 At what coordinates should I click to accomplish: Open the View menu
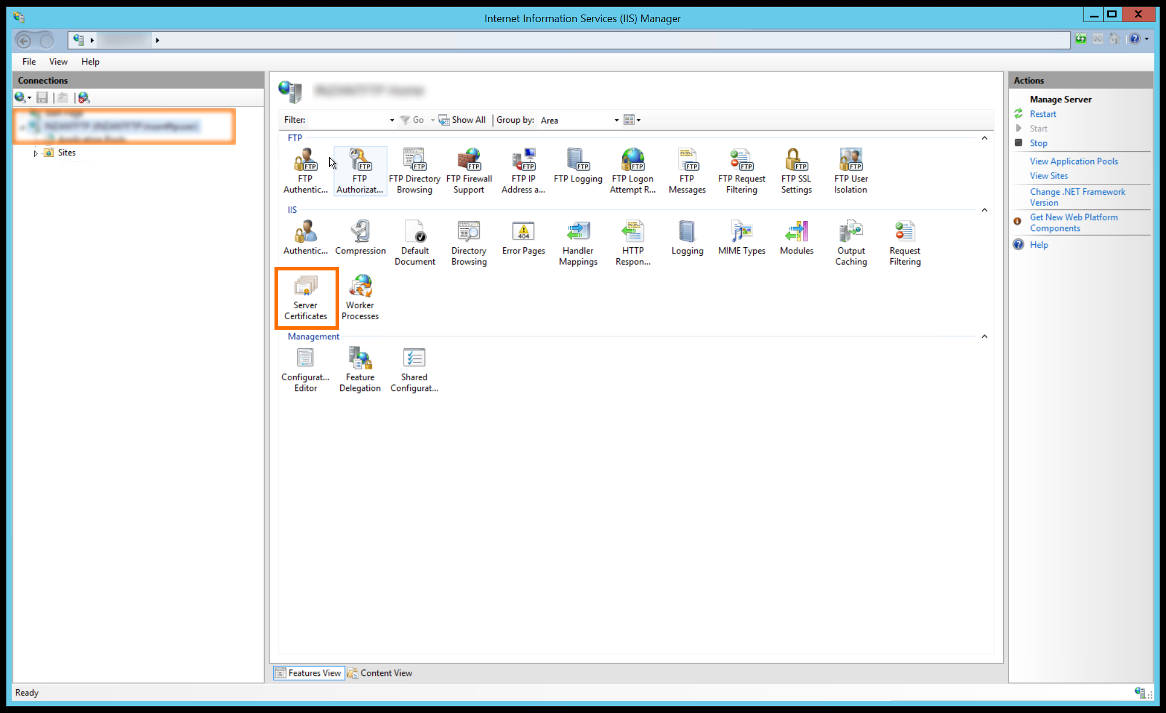[x=58, y=62]
